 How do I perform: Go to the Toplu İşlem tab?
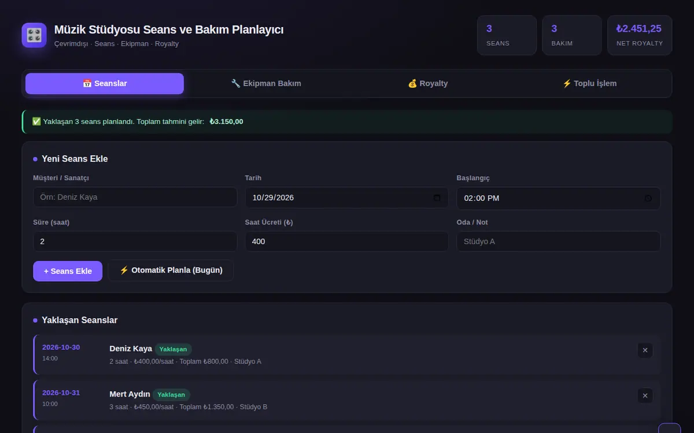click(589, 83)
